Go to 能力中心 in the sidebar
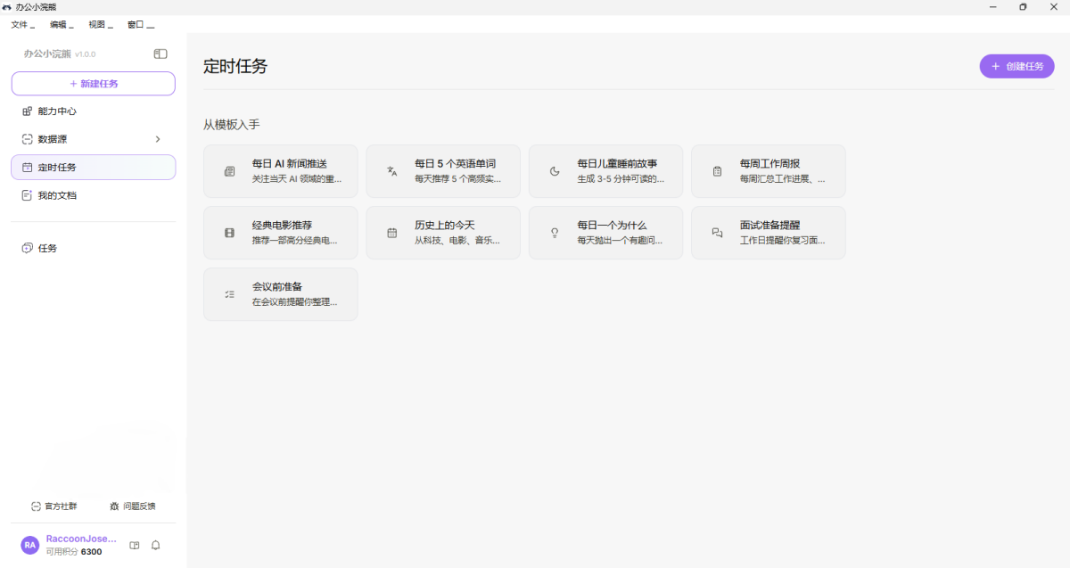Image resolution: width=1070 pixels, height=568 pixels. click(93, 111)
